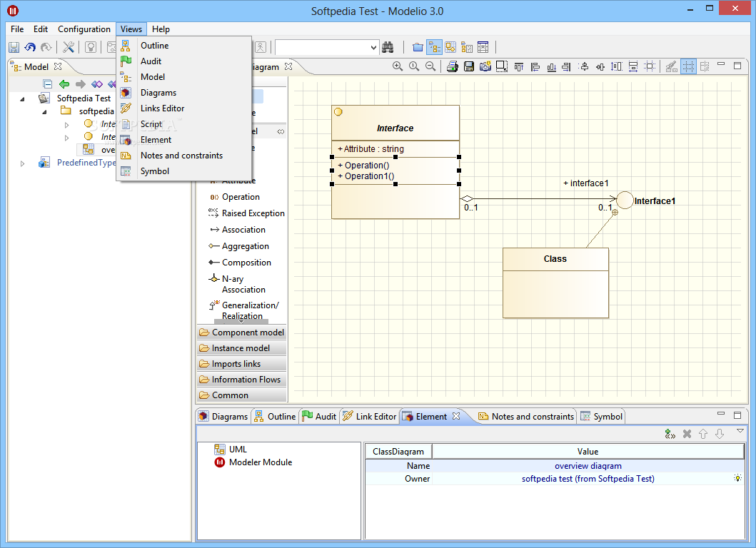Select the Raised Exception palette tool

click(x=246, y=213)
